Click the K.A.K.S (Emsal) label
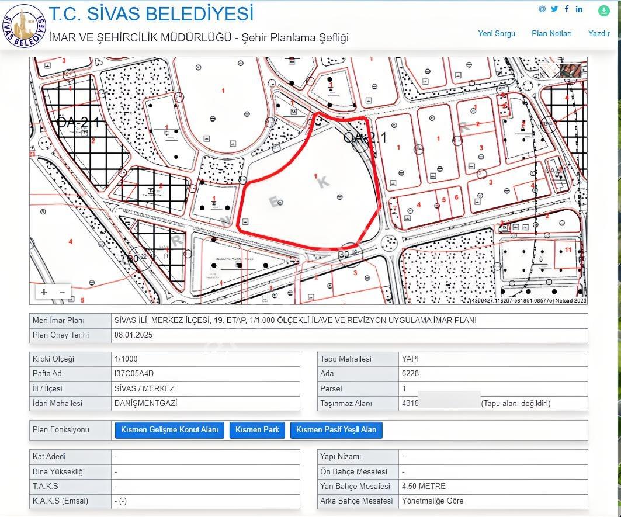Image resolution: width=621 pixels, height=517 pixels. (61, 501)
